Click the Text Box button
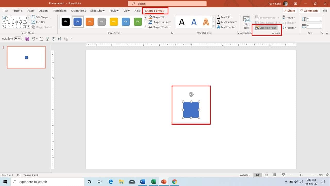 click(x=39, y=22)
